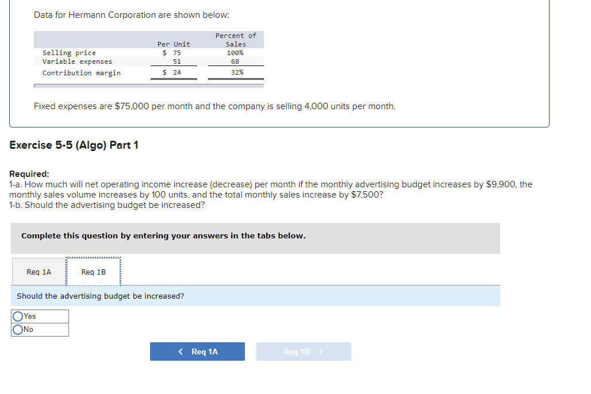Click the "Req 1B >" navigation button
The width and height of the screenshot is (591, 394).
click(304, 351)
